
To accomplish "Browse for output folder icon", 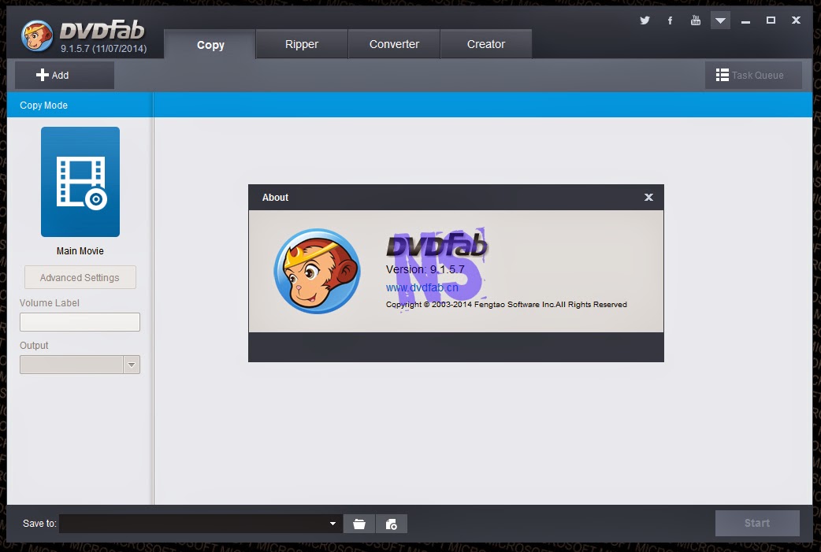I will click(359, 524).
